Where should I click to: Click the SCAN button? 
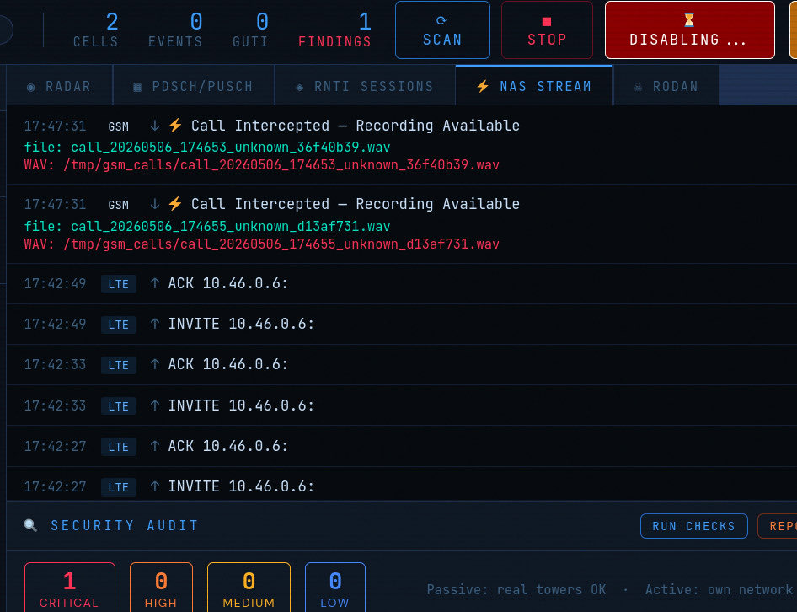pyautogui.click(x=442, y=30)
